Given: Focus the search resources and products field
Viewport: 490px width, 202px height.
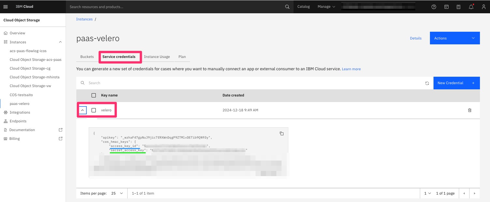Looking at the screenshot, I should click(x=175, y=6).
